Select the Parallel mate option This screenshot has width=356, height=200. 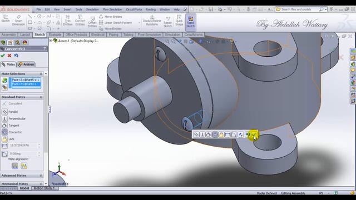click(10, 112)
